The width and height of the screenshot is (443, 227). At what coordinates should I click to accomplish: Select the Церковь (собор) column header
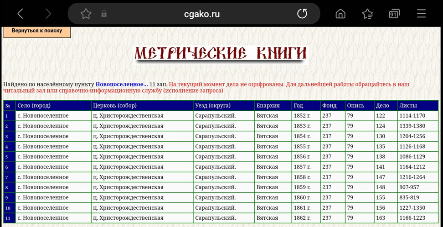click(x=114, y=105)
